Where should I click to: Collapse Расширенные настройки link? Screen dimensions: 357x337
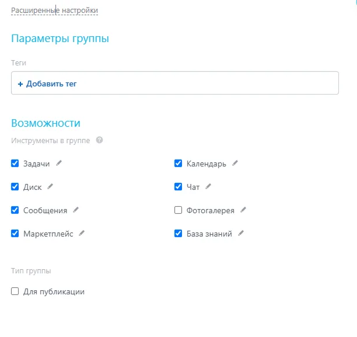coord(54,11)
